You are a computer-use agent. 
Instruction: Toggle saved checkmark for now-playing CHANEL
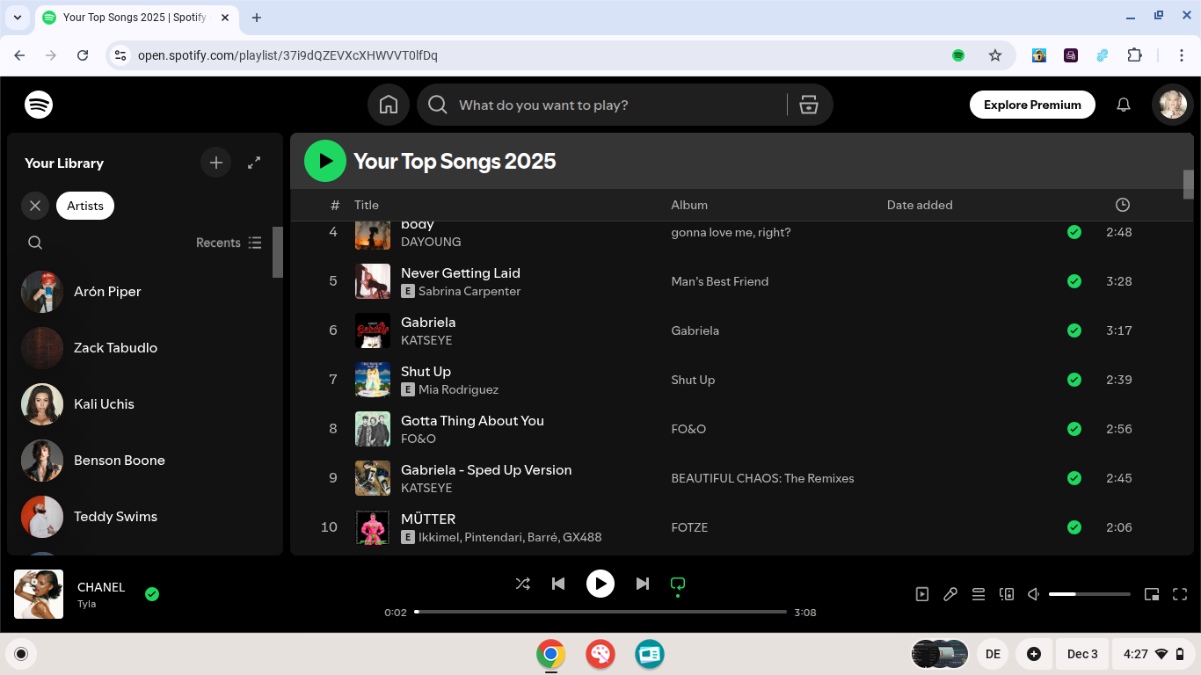coord(152,594)
